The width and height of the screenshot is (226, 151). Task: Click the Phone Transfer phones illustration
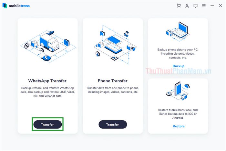[115, 45]
